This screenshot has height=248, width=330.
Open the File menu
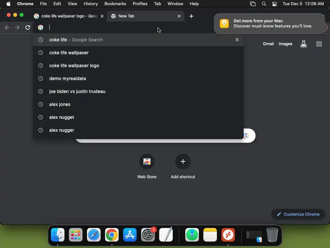pyautogui.click(x=44, y=4)
